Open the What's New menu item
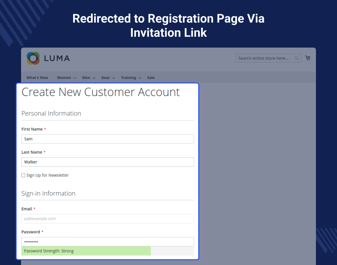This screenshot has width=337, height=265. coord(37,77)
